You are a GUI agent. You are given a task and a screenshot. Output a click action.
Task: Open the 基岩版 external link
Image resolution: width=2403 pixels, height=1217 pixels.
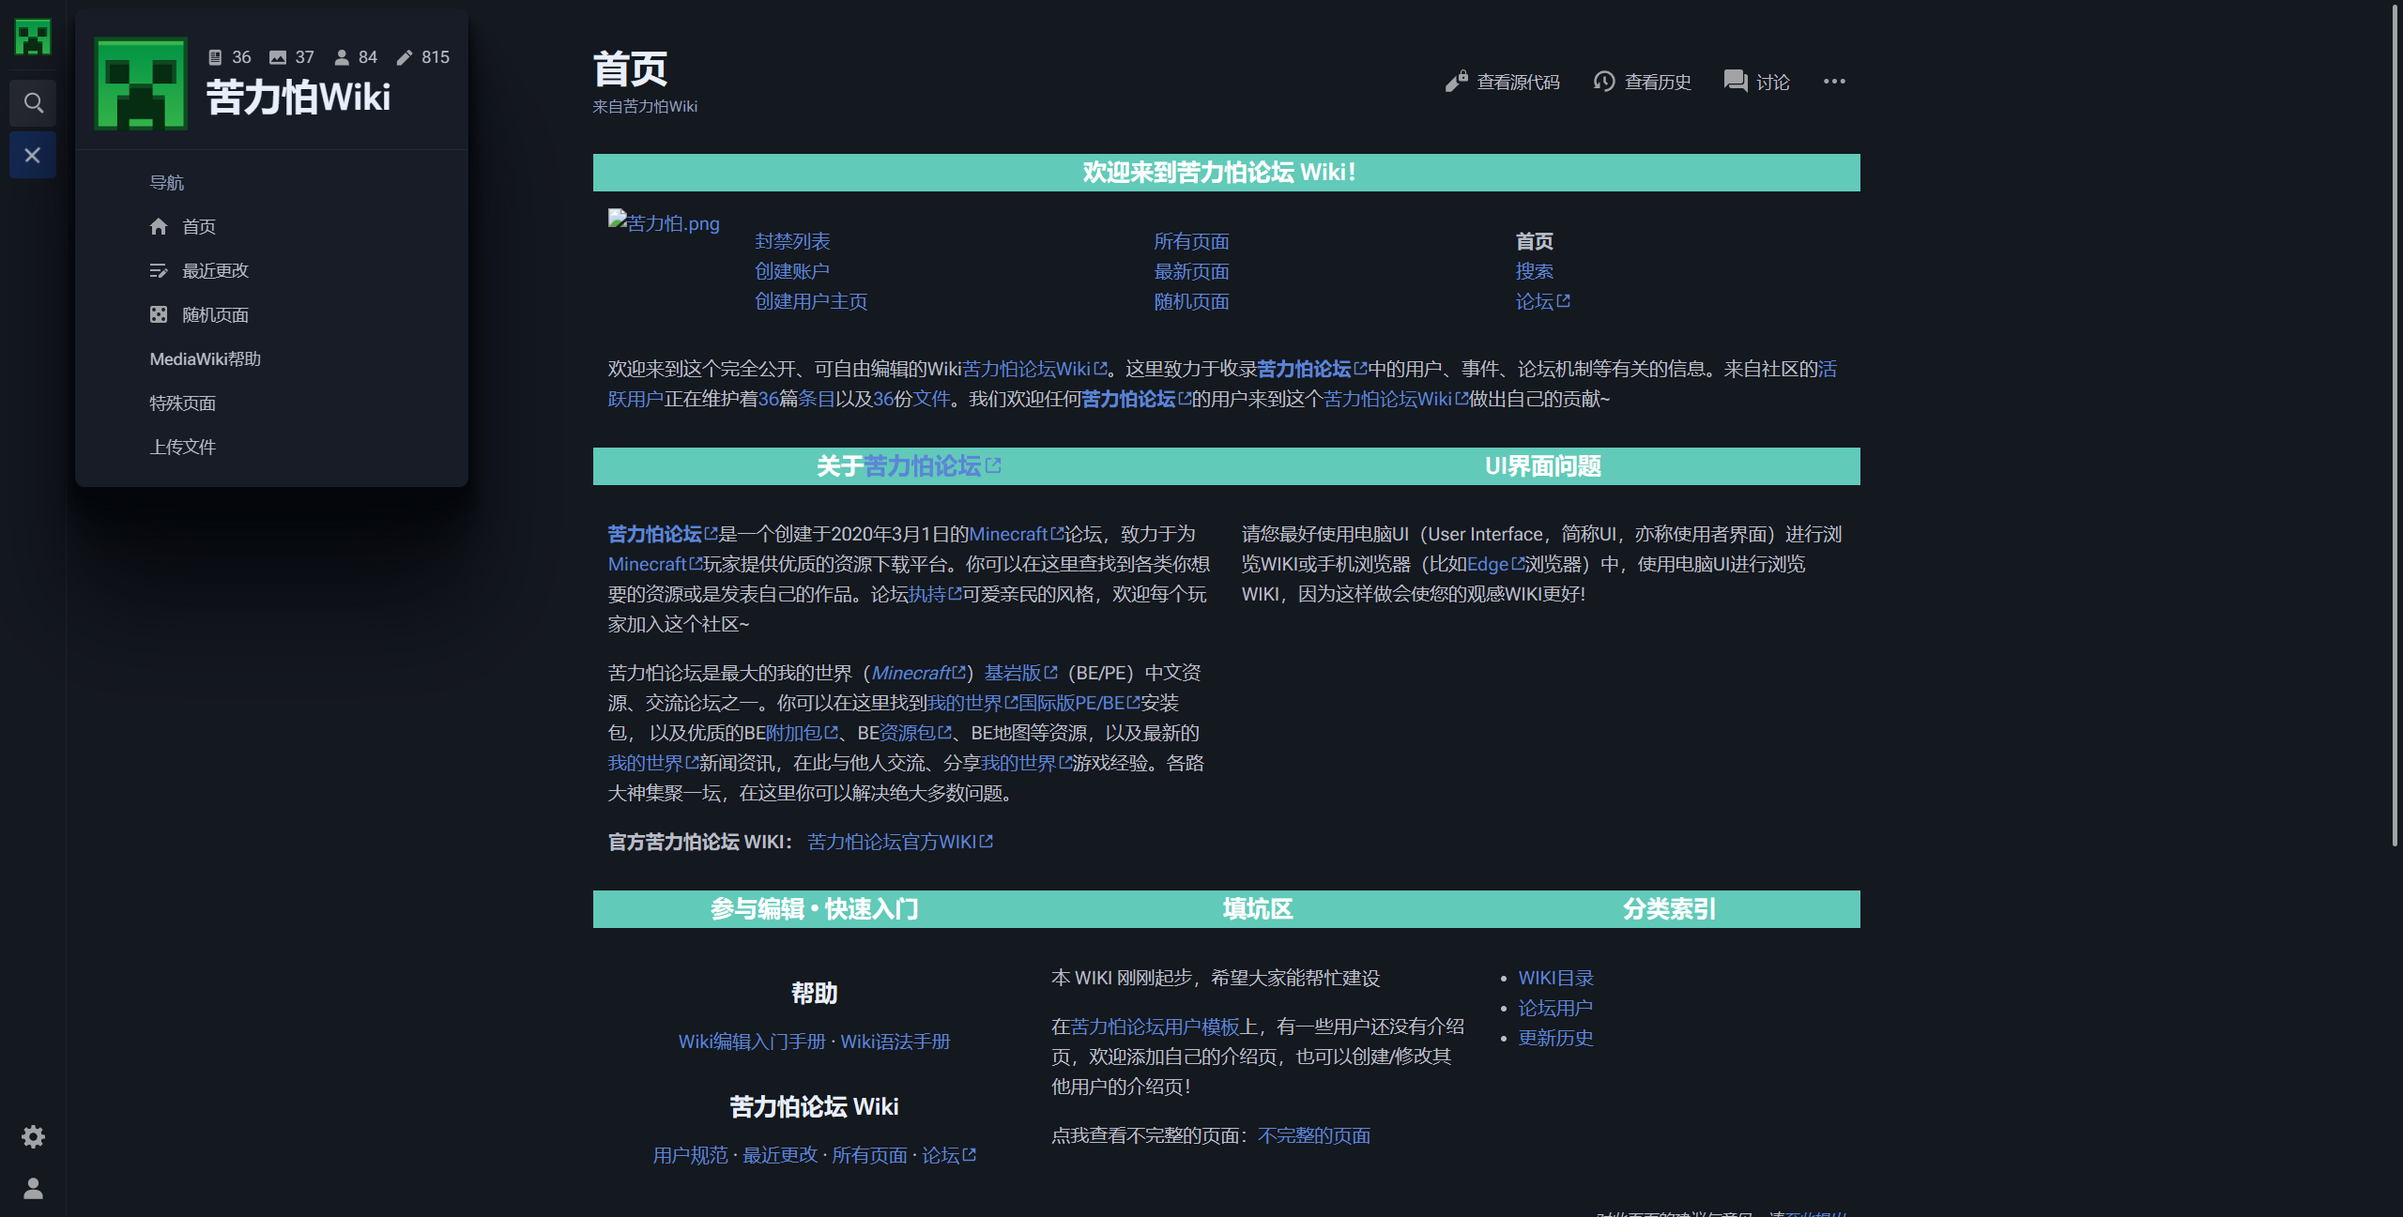click(1020, 673)
